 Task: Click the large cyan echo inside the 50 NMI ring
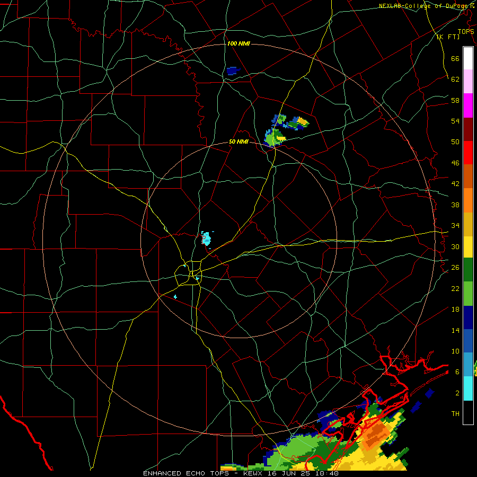coord(206,238)
